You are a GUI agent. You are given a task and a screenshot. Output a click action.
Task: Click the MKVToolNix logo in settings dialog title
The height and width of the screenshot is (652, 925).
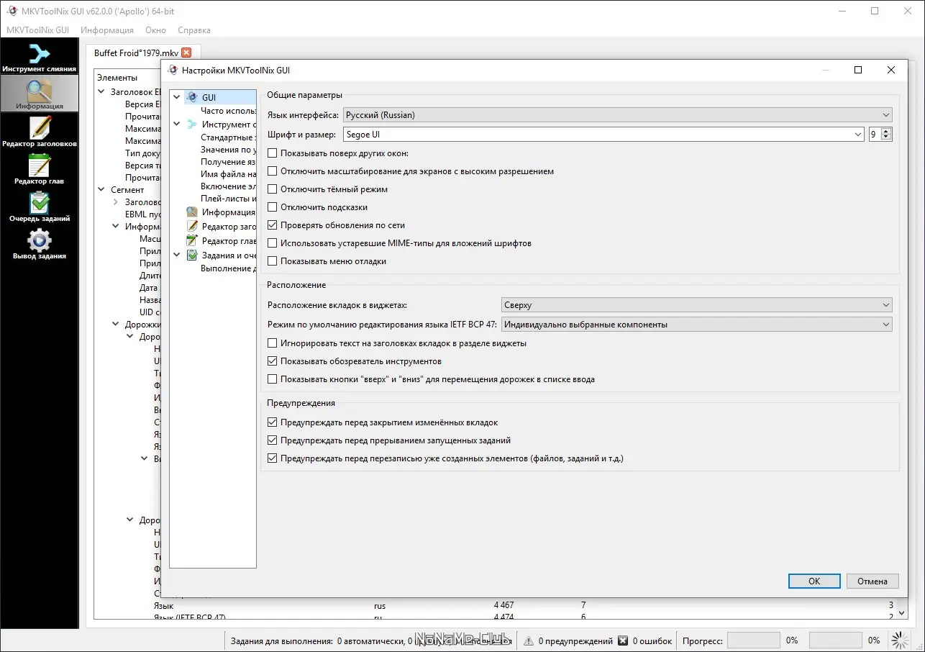172,70
